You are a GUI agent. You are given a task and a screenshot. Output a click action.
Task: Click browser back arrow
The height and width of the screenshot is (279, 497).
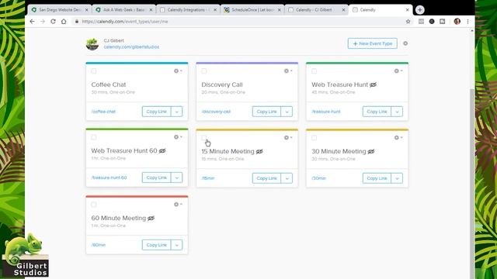(32, 22)
